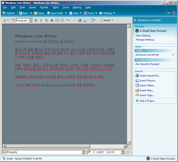Click the Insert Picture toolbar icon

pos(85,20)
